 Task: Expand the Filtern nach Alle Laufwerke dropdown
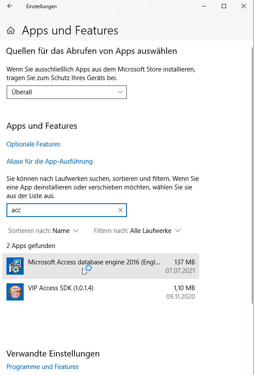coord(137,231)
